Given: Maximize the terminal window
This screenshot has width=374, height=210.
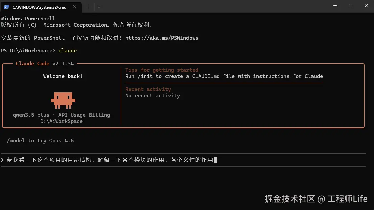Looking at the screenshot, I should point(351,6).
